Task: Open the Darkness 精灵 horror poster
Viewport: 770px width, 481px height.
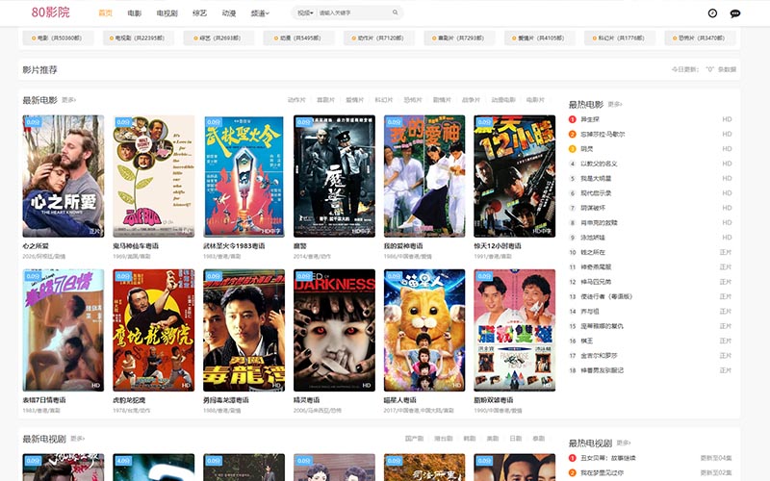Action: click(x=334, y=330)
